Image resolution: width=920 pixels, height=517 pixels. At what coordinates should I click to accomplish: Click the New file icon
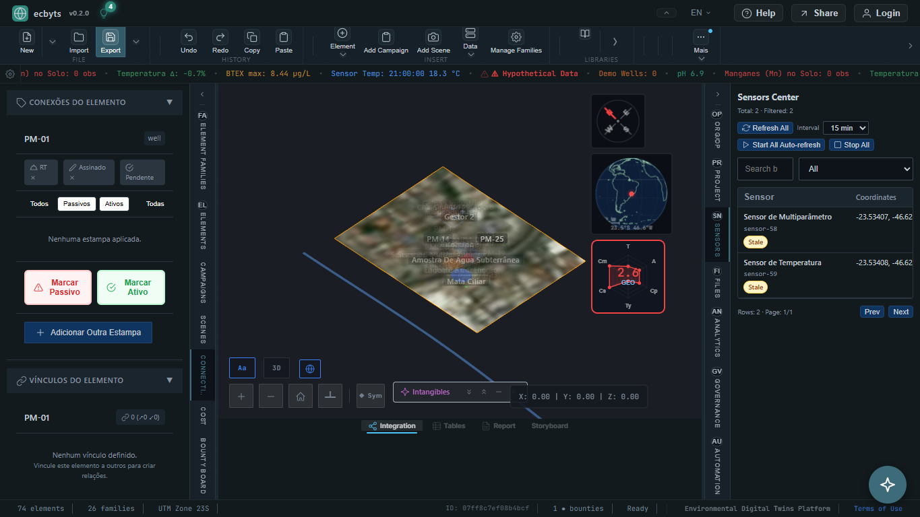pos(27,38)
